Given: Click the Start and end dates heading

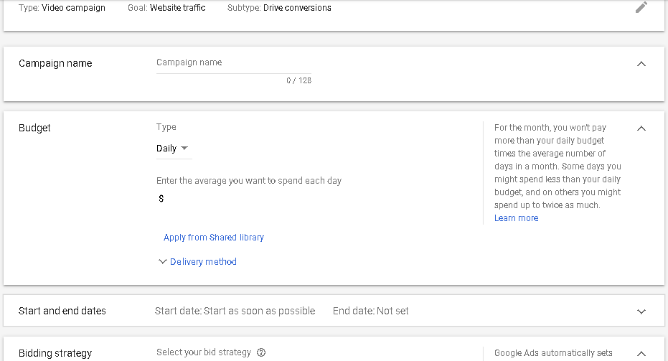Looking at the screenshot, I should coord(62,311).
